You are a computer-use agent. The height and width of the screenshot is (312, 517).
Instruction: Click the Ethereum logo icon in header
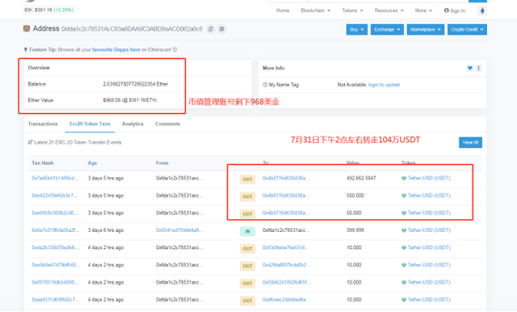482,11
